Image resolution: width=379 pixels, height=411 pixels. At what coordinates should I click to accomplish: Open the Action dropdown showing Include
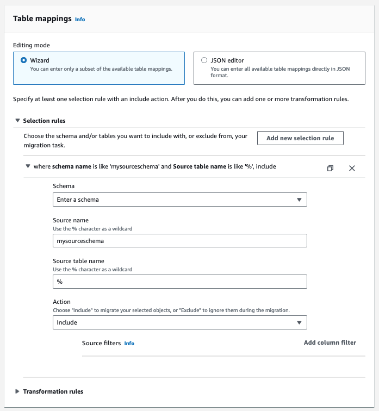179,322
